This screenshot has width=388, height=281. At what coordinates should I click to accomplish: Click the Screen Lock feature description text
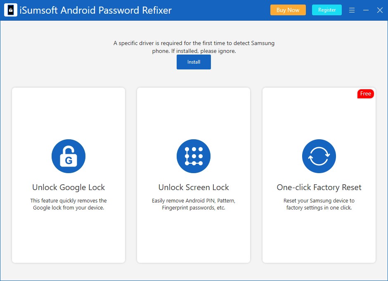pos(194,204)
